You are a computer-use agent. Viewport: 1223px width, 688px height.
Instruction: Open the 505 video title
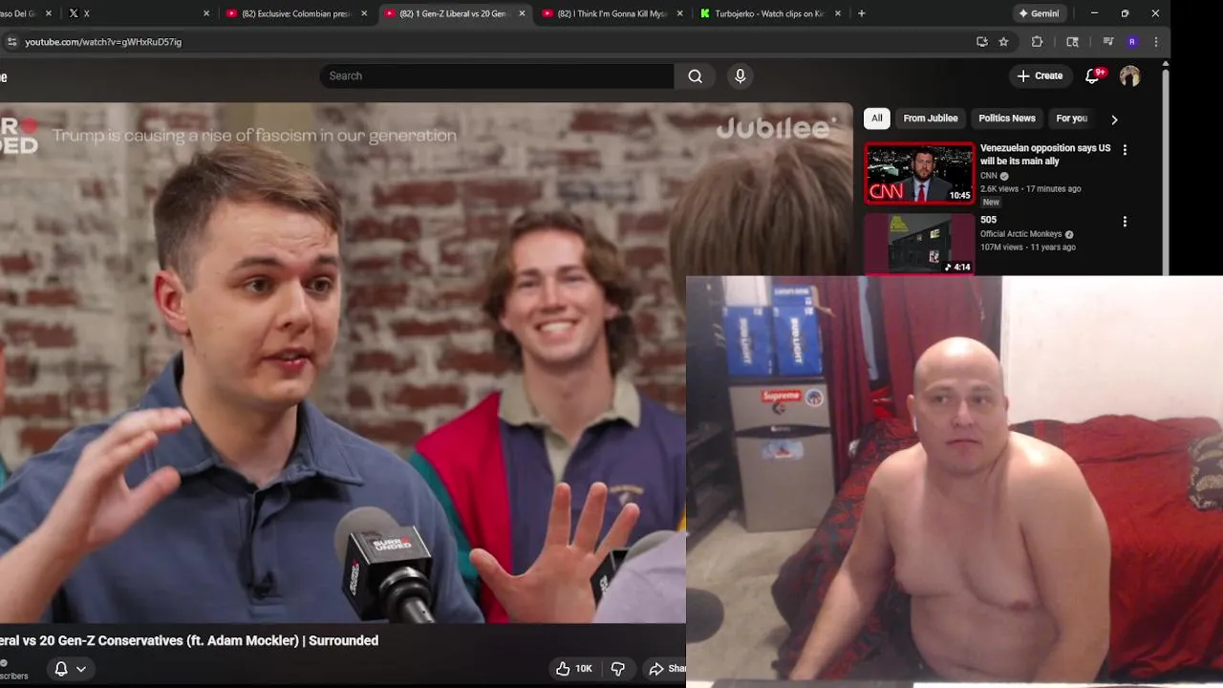988,220
